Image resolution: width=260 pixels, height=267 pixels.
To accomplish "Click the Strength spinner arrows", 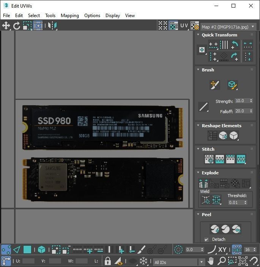I will 251,101.
